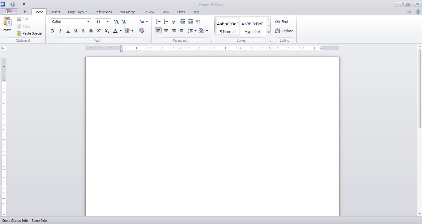This screenshot has height=224, width=422.
Task: Increase indent of paragraph
Action: coord(190,22)
